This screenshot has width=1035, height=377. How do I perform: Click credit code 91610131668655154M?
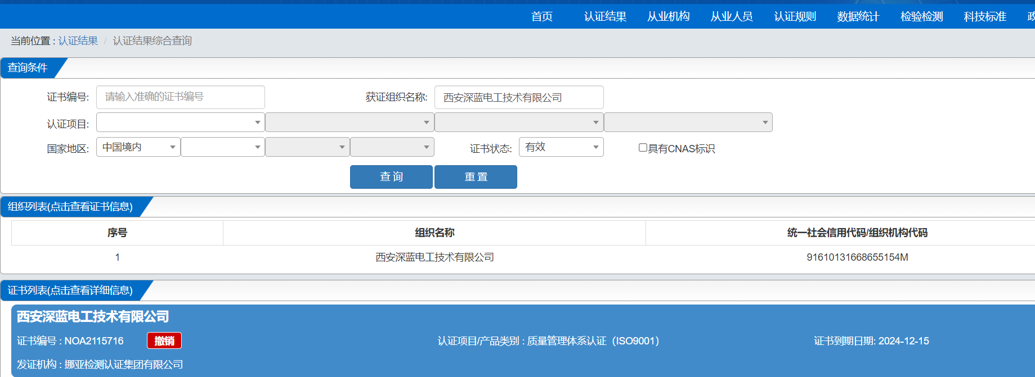pos(857,257)
